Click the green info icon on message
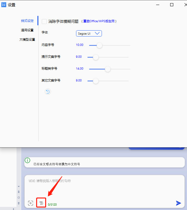Image resolution: width=187 pixels, height=210 pixels. 27,160
